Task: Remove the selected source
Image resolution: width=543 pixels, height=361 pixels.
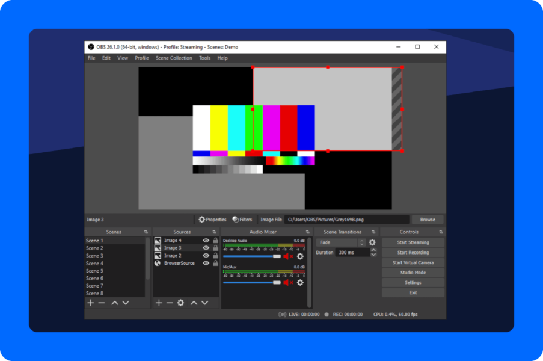Action: pos(170,303)
